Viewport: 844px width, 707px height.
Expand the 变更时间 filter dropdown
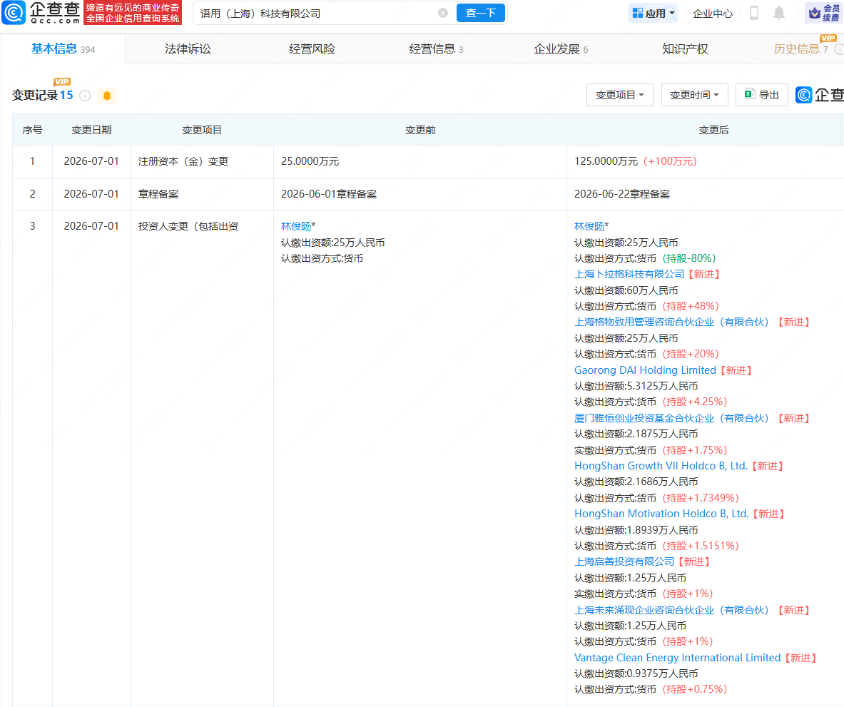[694, 95]
